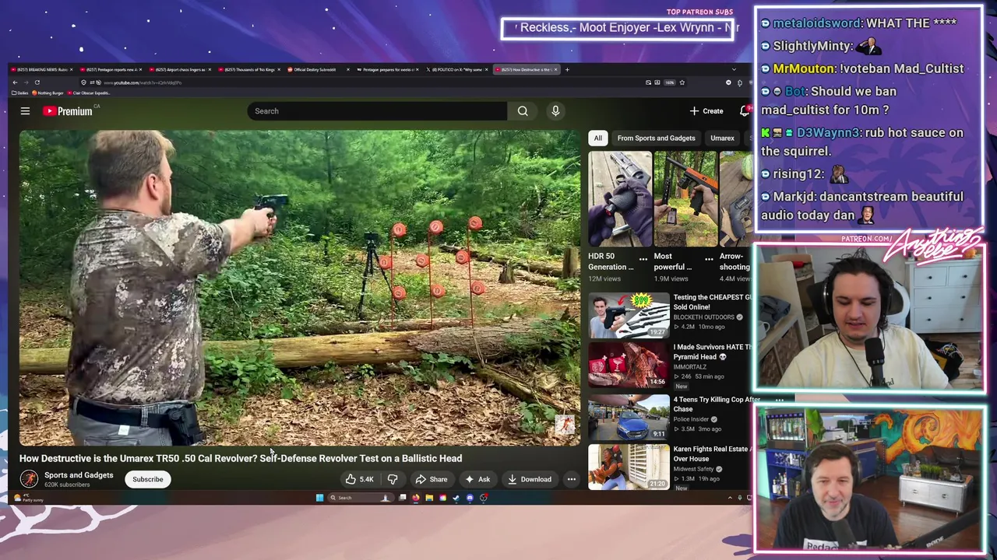Switch to Official Destiny Subreddit tab
Viewport: 997px width, 560px height.
pyautogui.click(x=318, y=70)
